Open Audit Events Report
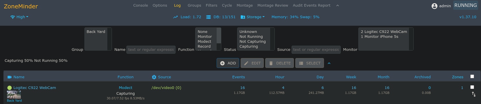 click(312, 5)
